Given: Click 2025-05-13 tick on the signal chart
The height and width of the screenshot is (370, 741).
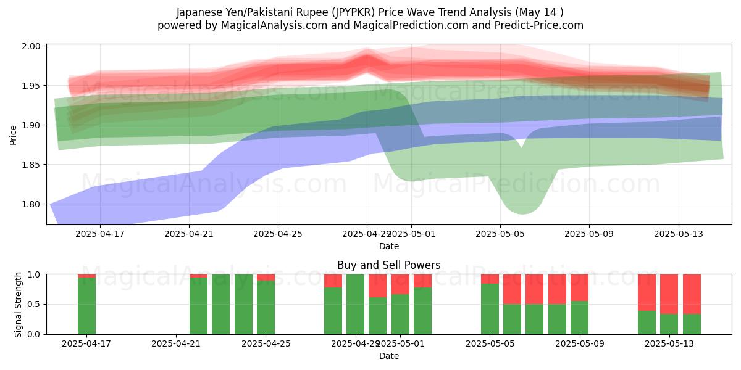Looking at the screenshot, I should (669, 344).
